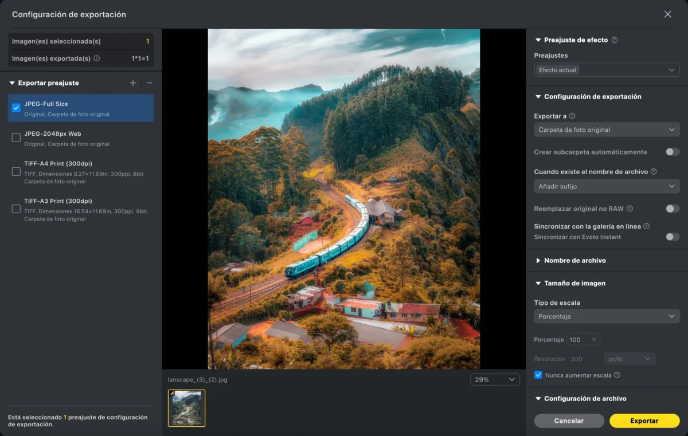Remove export preset with minus icon
Image resolution: width=688 pixels, height=436 pixels.
coord(150,83)
